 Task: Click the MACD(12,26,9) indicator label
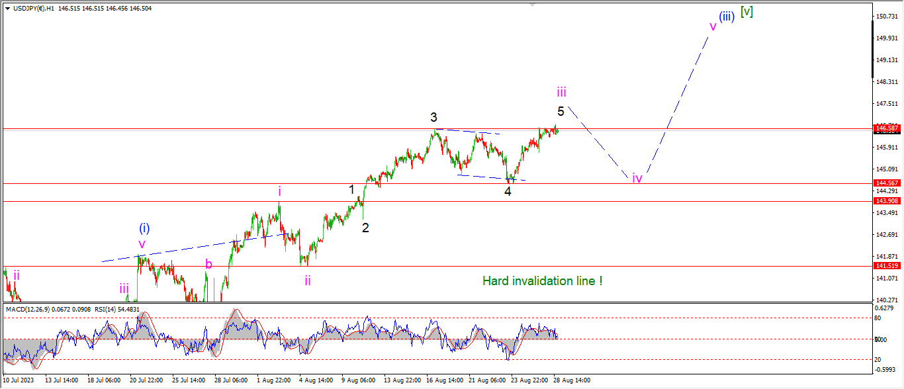pos(27,309)
